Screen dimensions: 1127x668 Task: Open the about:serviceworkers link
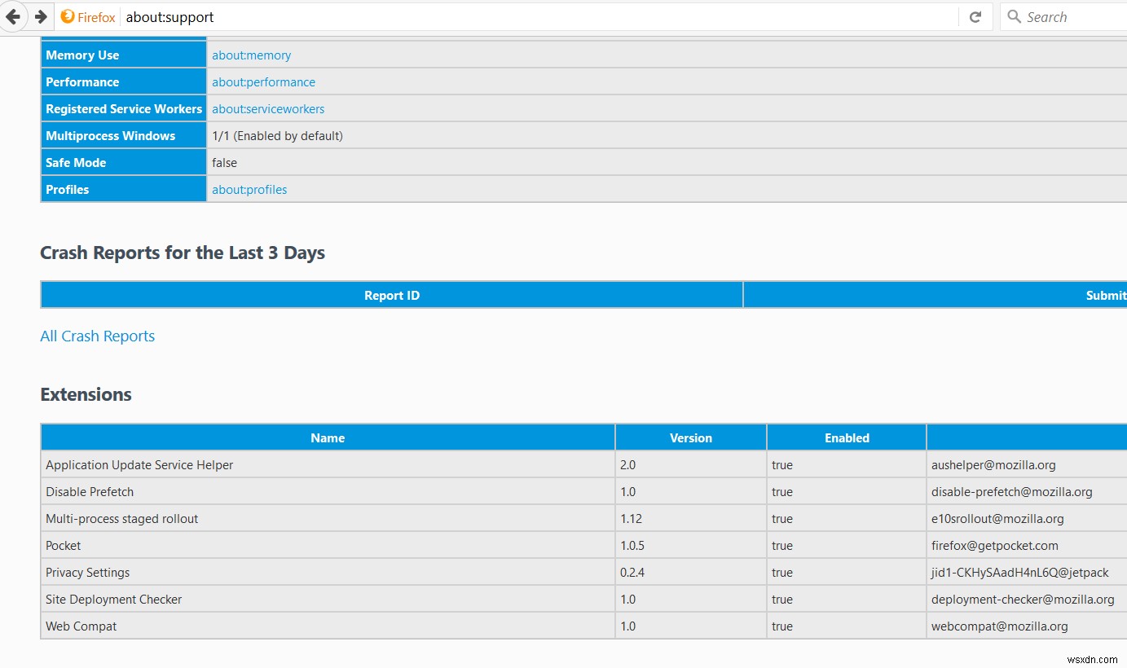(x=268, y=109)
